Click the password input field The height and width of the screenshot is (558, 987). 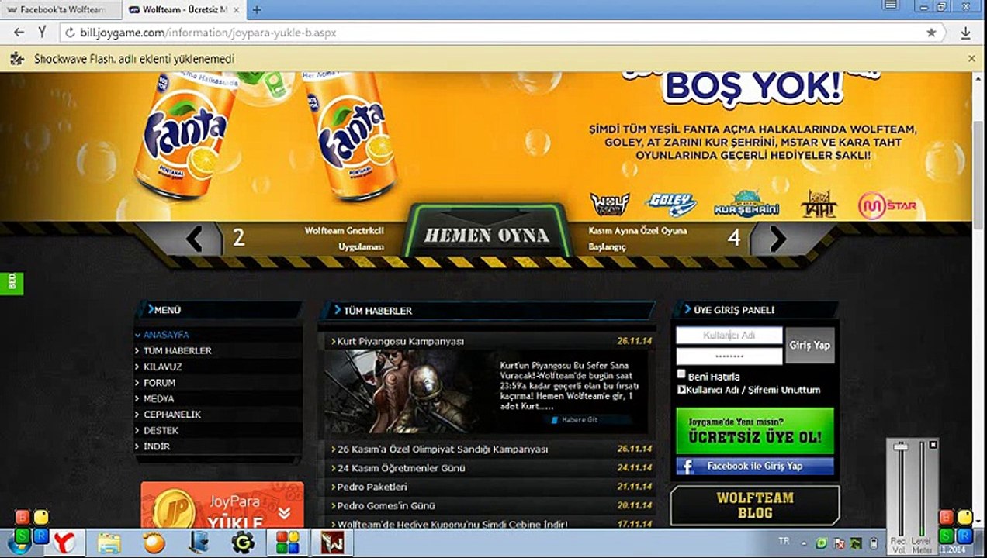tap(729, 356)
